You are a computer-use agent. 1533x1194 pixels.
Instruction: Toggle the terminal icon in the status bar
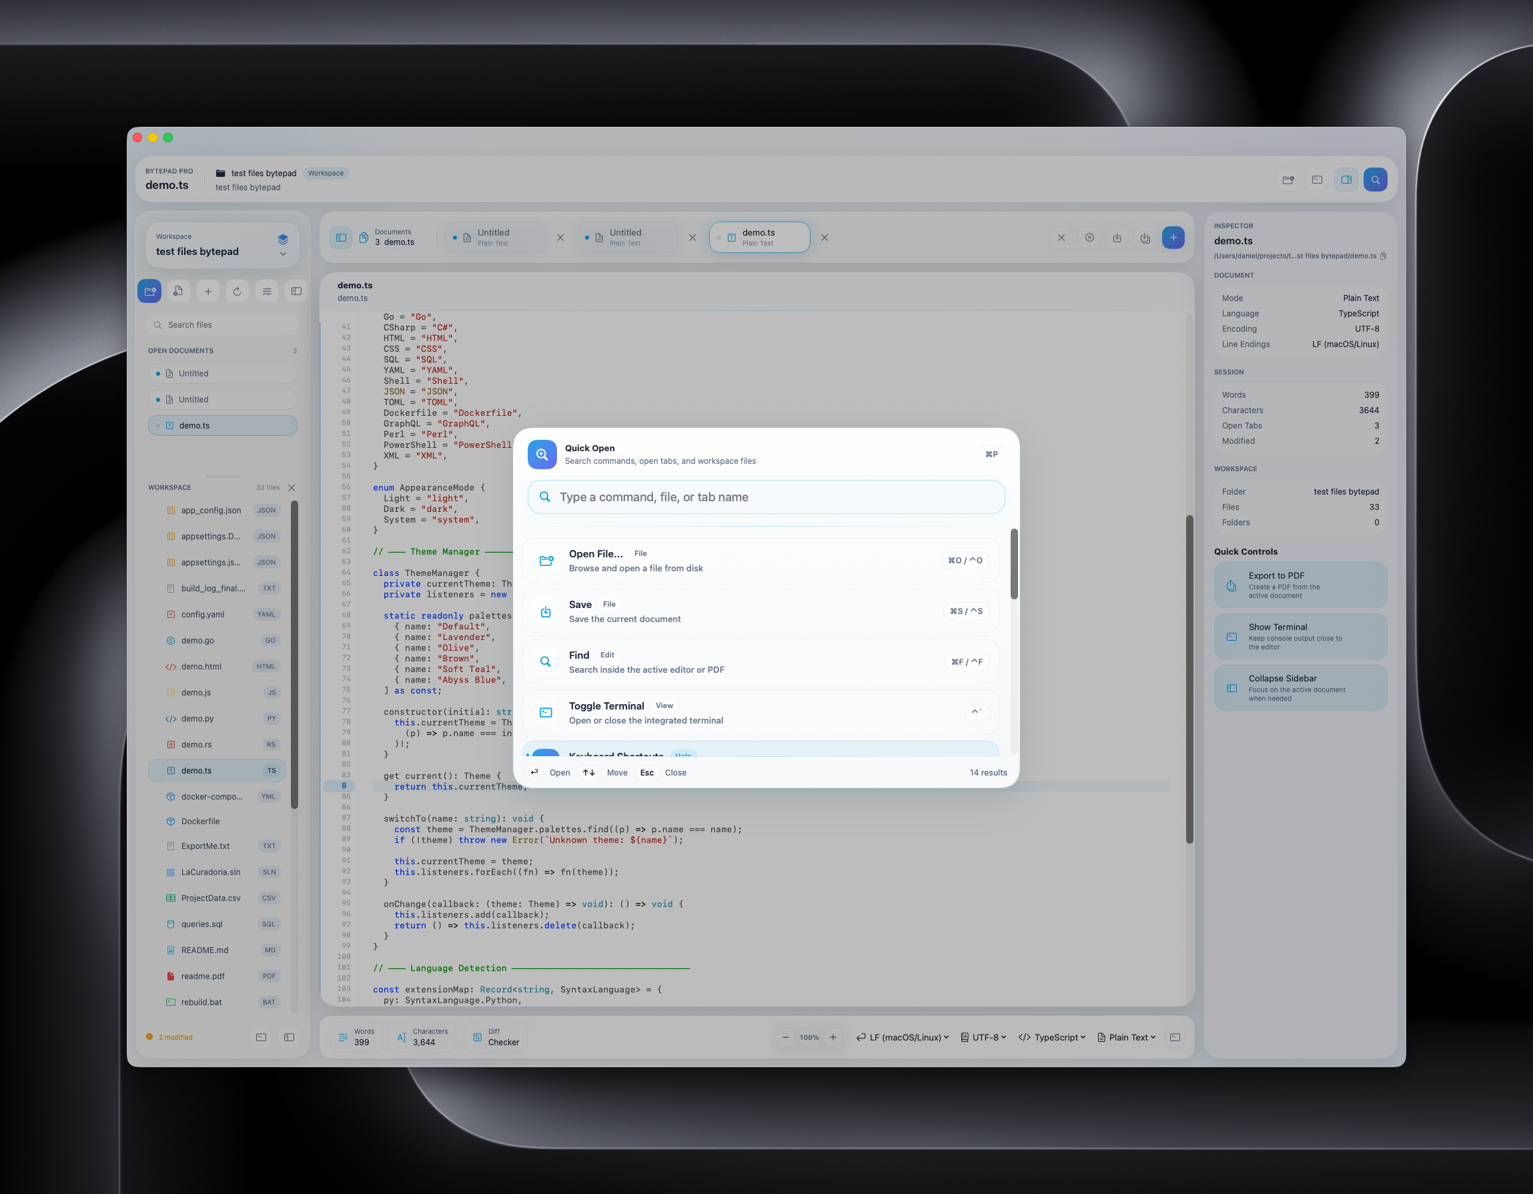pos(1174,1037)
